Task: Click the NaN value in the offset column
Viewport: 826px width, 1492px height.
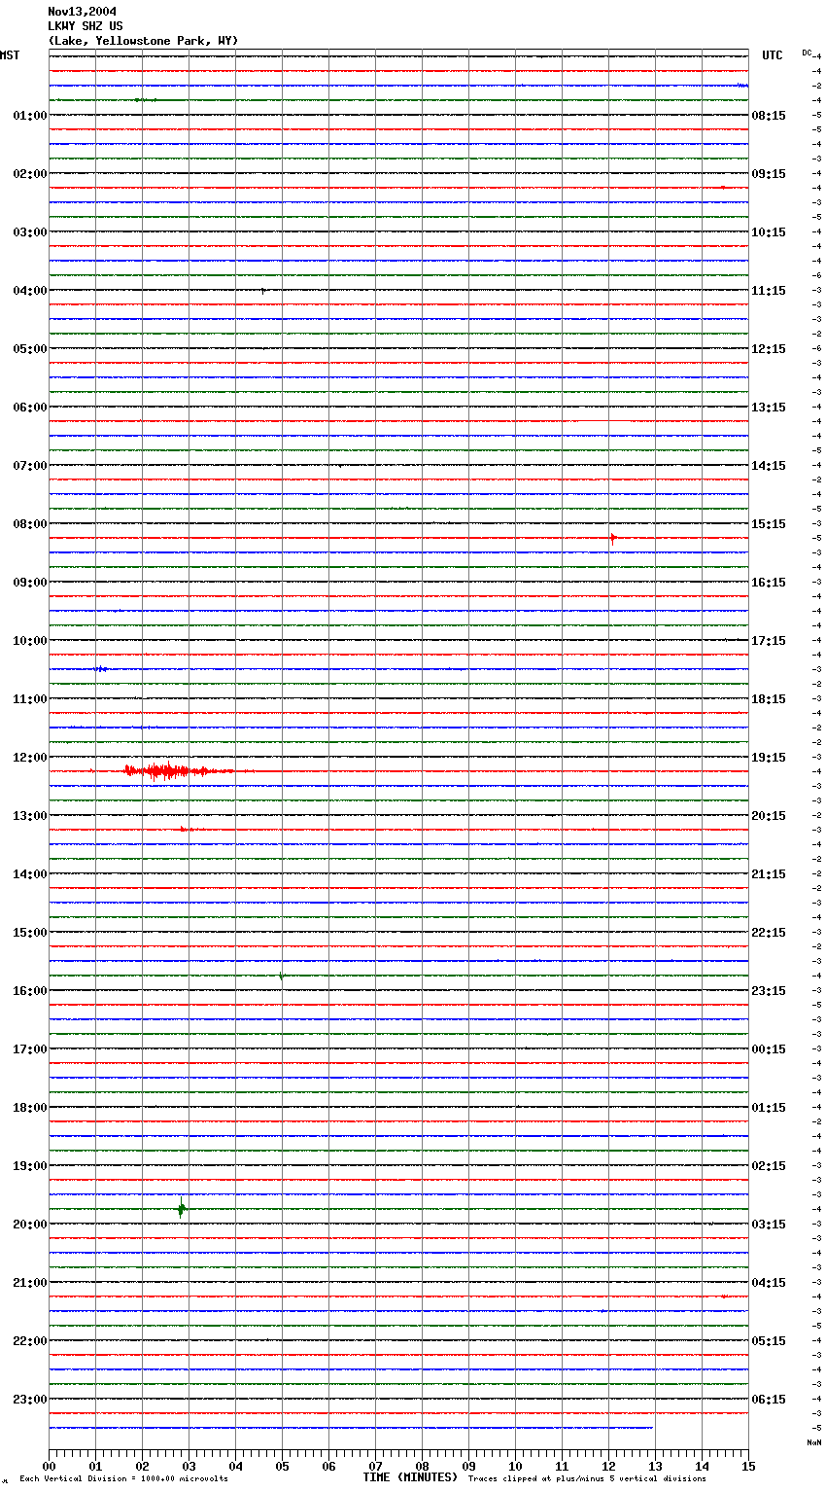Action: point(813,1442)
